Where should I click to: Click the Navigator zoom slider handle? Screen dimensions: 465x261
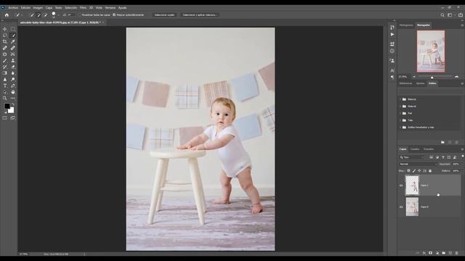point(432,77)
